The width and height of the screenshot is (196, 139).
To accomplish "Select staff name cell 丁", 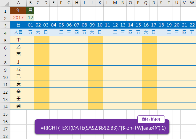I will [x=18, y=62].
